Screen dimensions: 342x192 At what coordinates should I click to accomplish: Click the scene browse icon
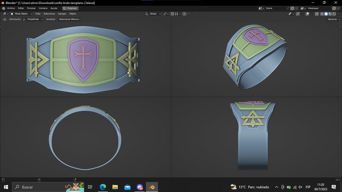(x=261, y=8)
